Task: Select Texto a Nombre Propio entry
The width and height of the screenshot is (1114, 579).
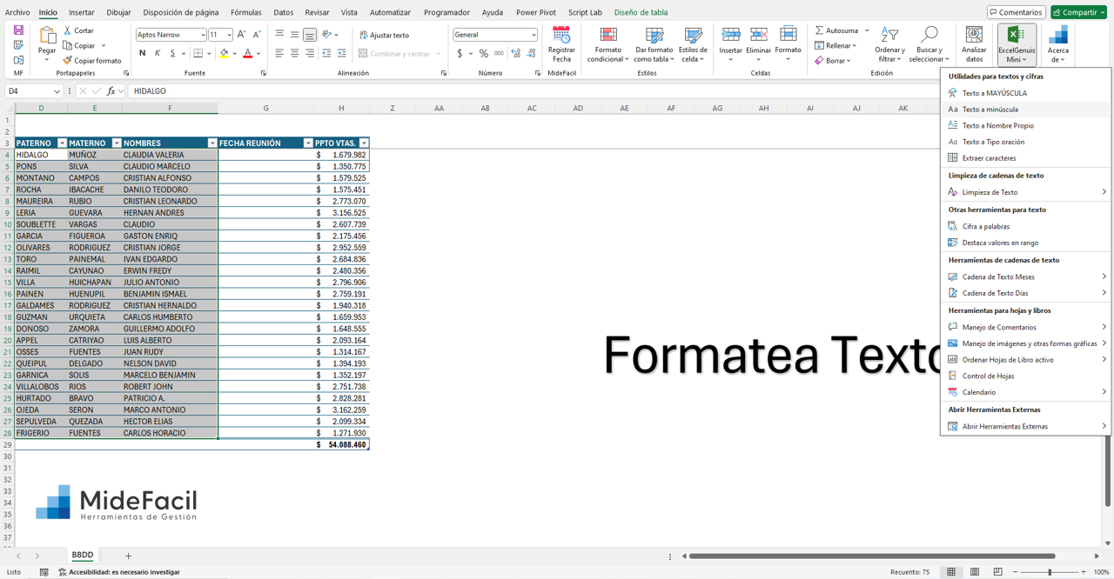Action: coord(1025,125)
